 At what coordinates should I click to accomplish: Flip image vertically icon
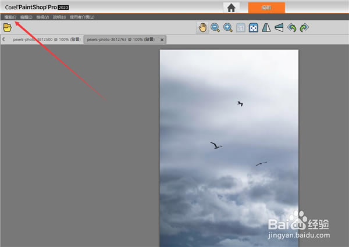(x=279, y=28)
